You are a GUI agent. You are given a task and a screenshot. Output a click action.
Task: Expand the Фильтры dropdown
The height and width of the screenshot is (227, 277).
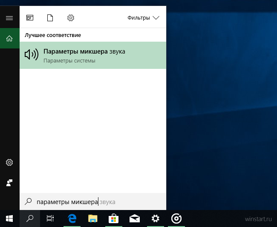[x=143, y=18]
